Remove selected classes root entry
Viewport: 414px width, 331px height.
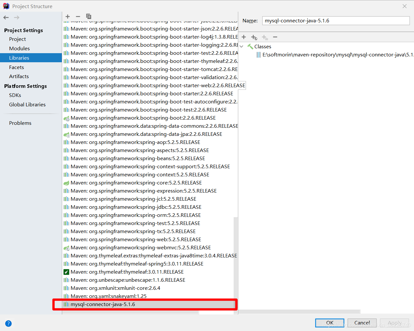(275, 37)
